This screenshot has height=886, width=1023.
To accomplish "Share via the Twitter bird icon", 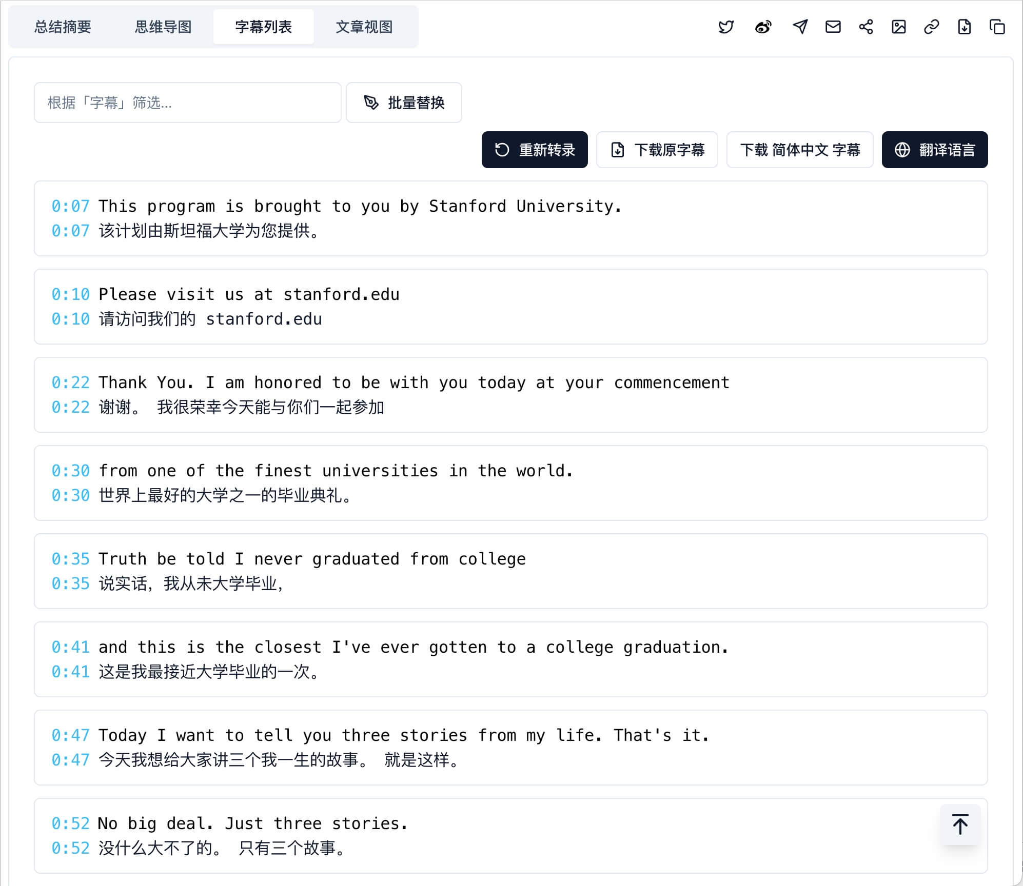I will (726, 27).
